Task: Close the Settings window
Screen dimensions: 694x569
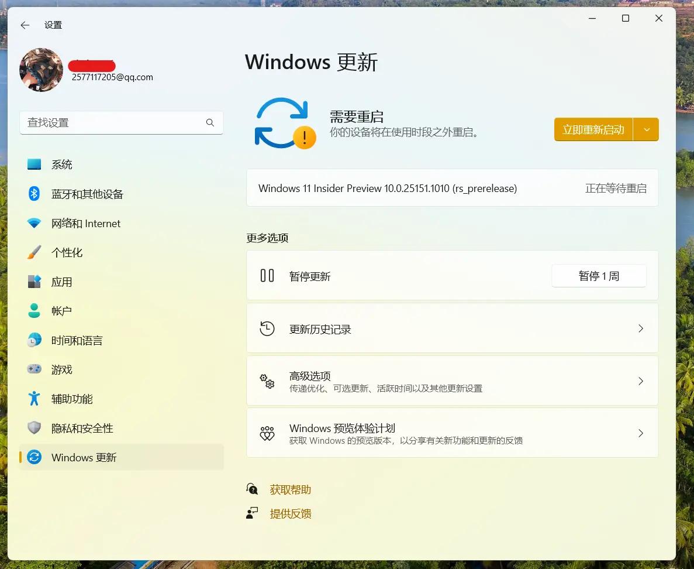Action: (x=658, y=18)
